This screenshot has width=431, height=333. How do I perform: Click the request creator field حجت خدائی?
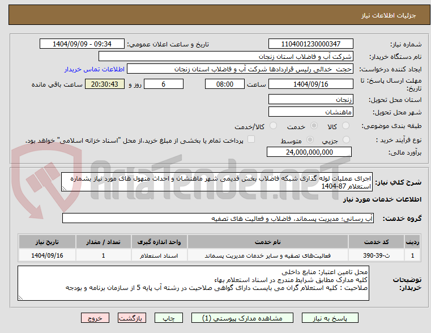(x=240, y=69)
